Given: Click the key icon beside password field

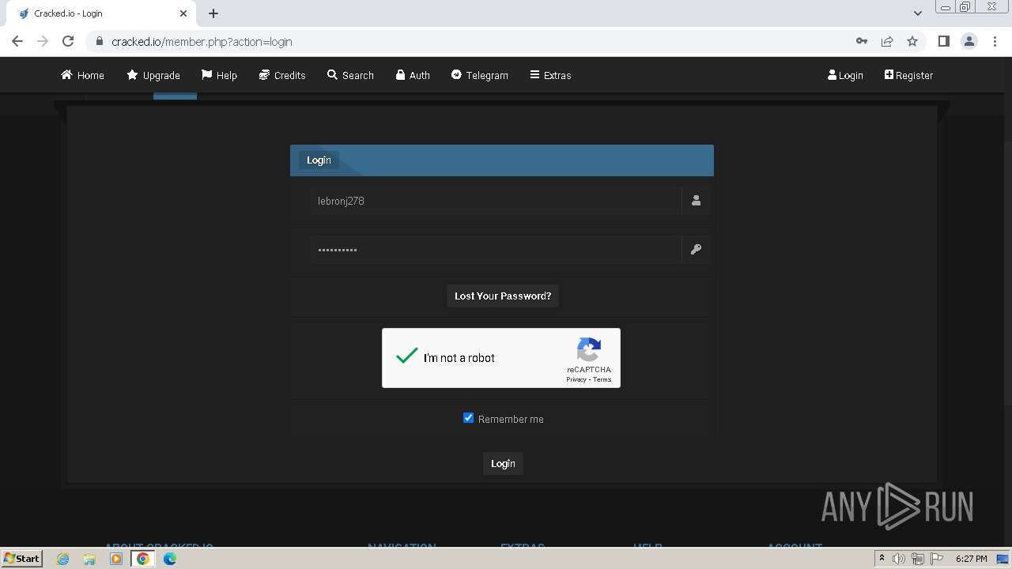Looking at the screenshot, I should point(696,250).
